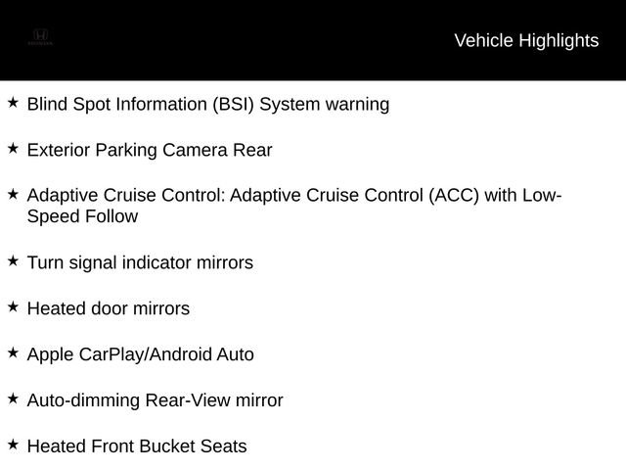Click star beside Turn signal indicator mirrors
The width and height of the screenshot is (626, 470).
13,261
